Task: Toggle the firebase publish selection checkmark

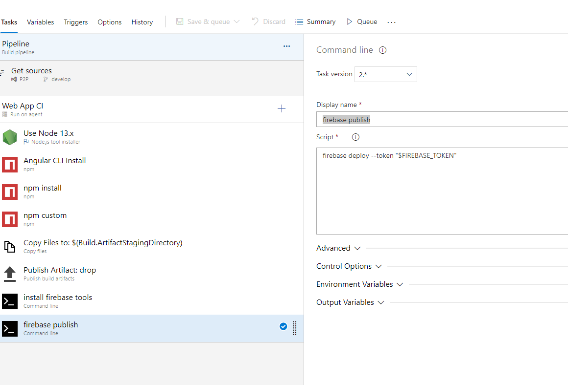Action: [x=284, y=326]
